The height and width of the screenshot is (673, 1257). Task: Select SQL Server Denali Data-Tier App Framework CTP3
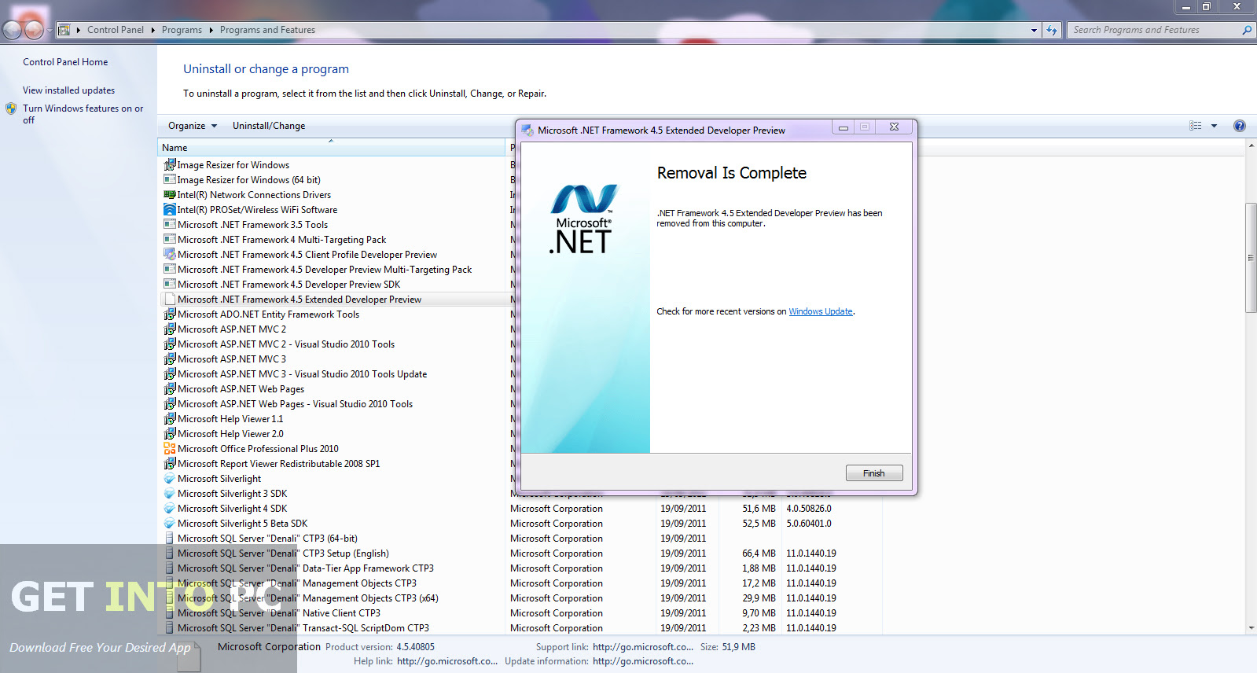click(x=305, y=568)
